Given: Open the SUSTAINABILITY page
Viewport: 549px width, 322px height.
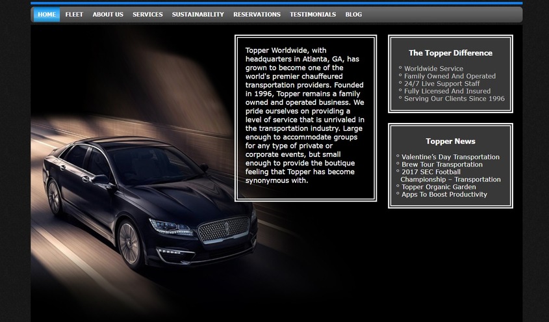Looking at the screenshot, I should [x=198, y=14].
